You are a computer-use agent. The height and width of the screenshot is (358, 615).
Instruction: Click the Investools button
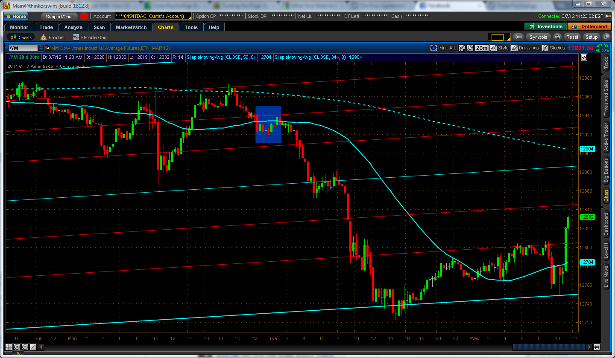tap(546, 26)
